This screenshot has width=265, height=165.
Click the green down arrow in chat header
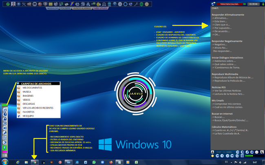[263, 4]
